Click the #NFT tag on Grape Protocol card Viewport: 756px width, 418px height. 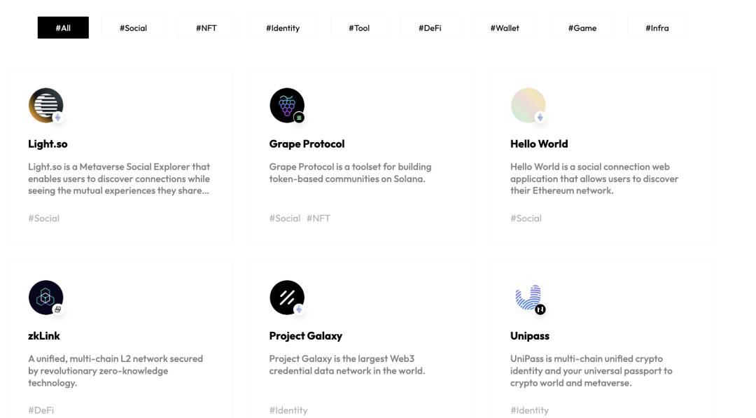(x=318, y=218)
